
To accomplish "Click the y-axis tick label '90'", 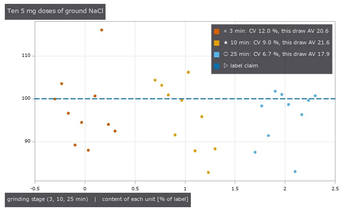I will [27, 141].
